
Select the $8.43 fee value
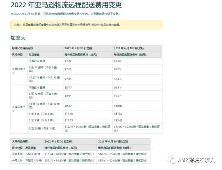coord(117,79)
